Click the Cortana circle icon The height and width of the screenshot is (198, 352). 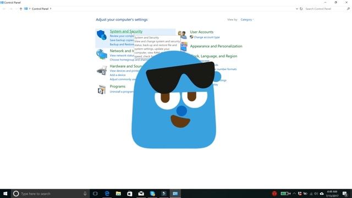[16, 194]
